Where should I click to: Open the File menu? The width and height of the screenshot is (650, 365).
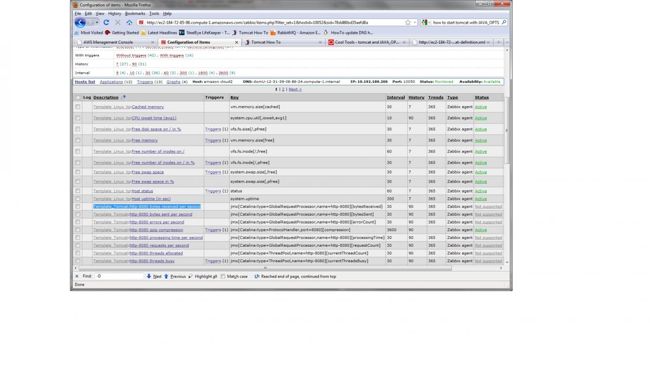pyautogui.click(x=78, y=14)
